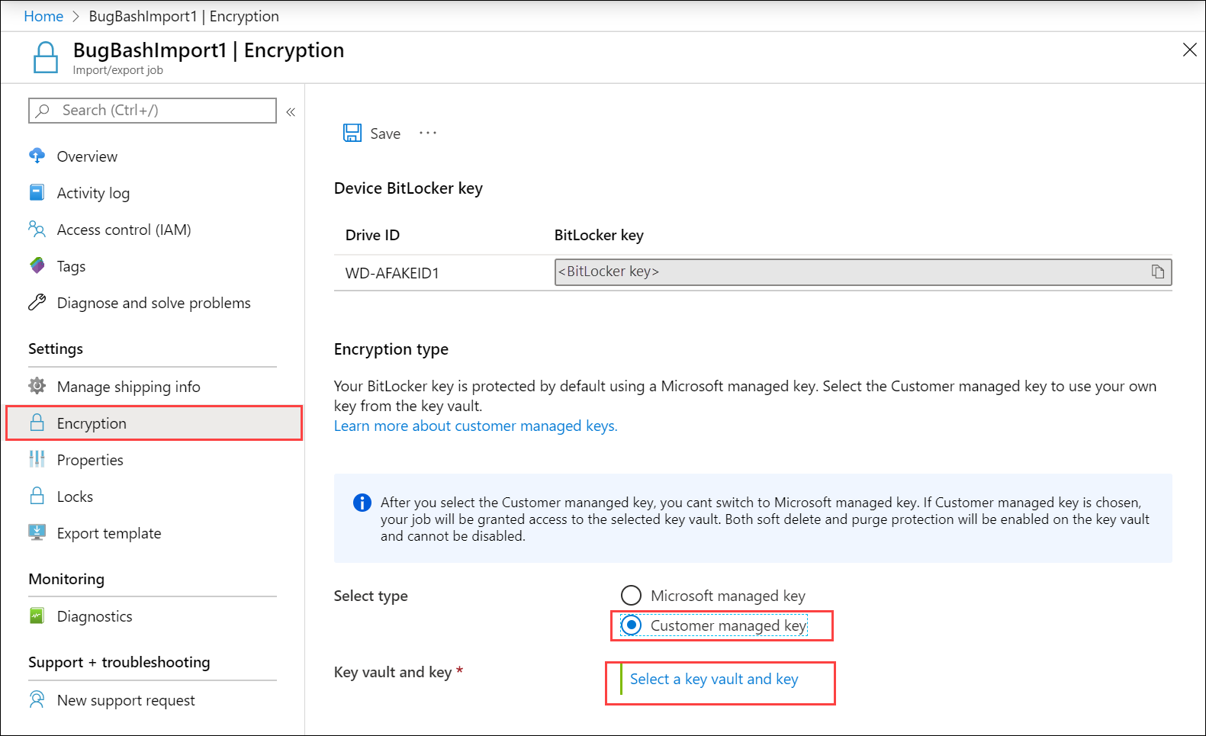Click the Diagnose and solve problems wrench icon

pyautogui.click(x=37, y=302)
